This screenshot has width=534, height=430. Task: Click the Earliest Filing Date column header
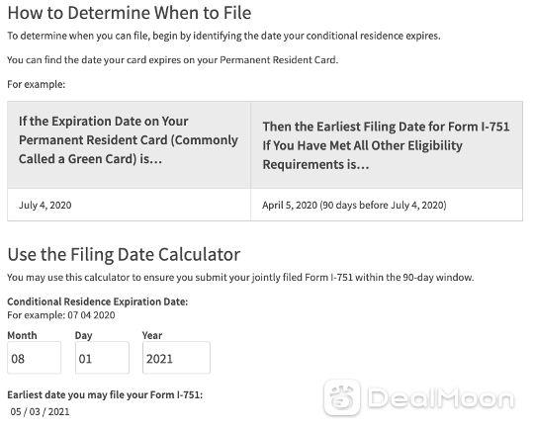[387, 145]
